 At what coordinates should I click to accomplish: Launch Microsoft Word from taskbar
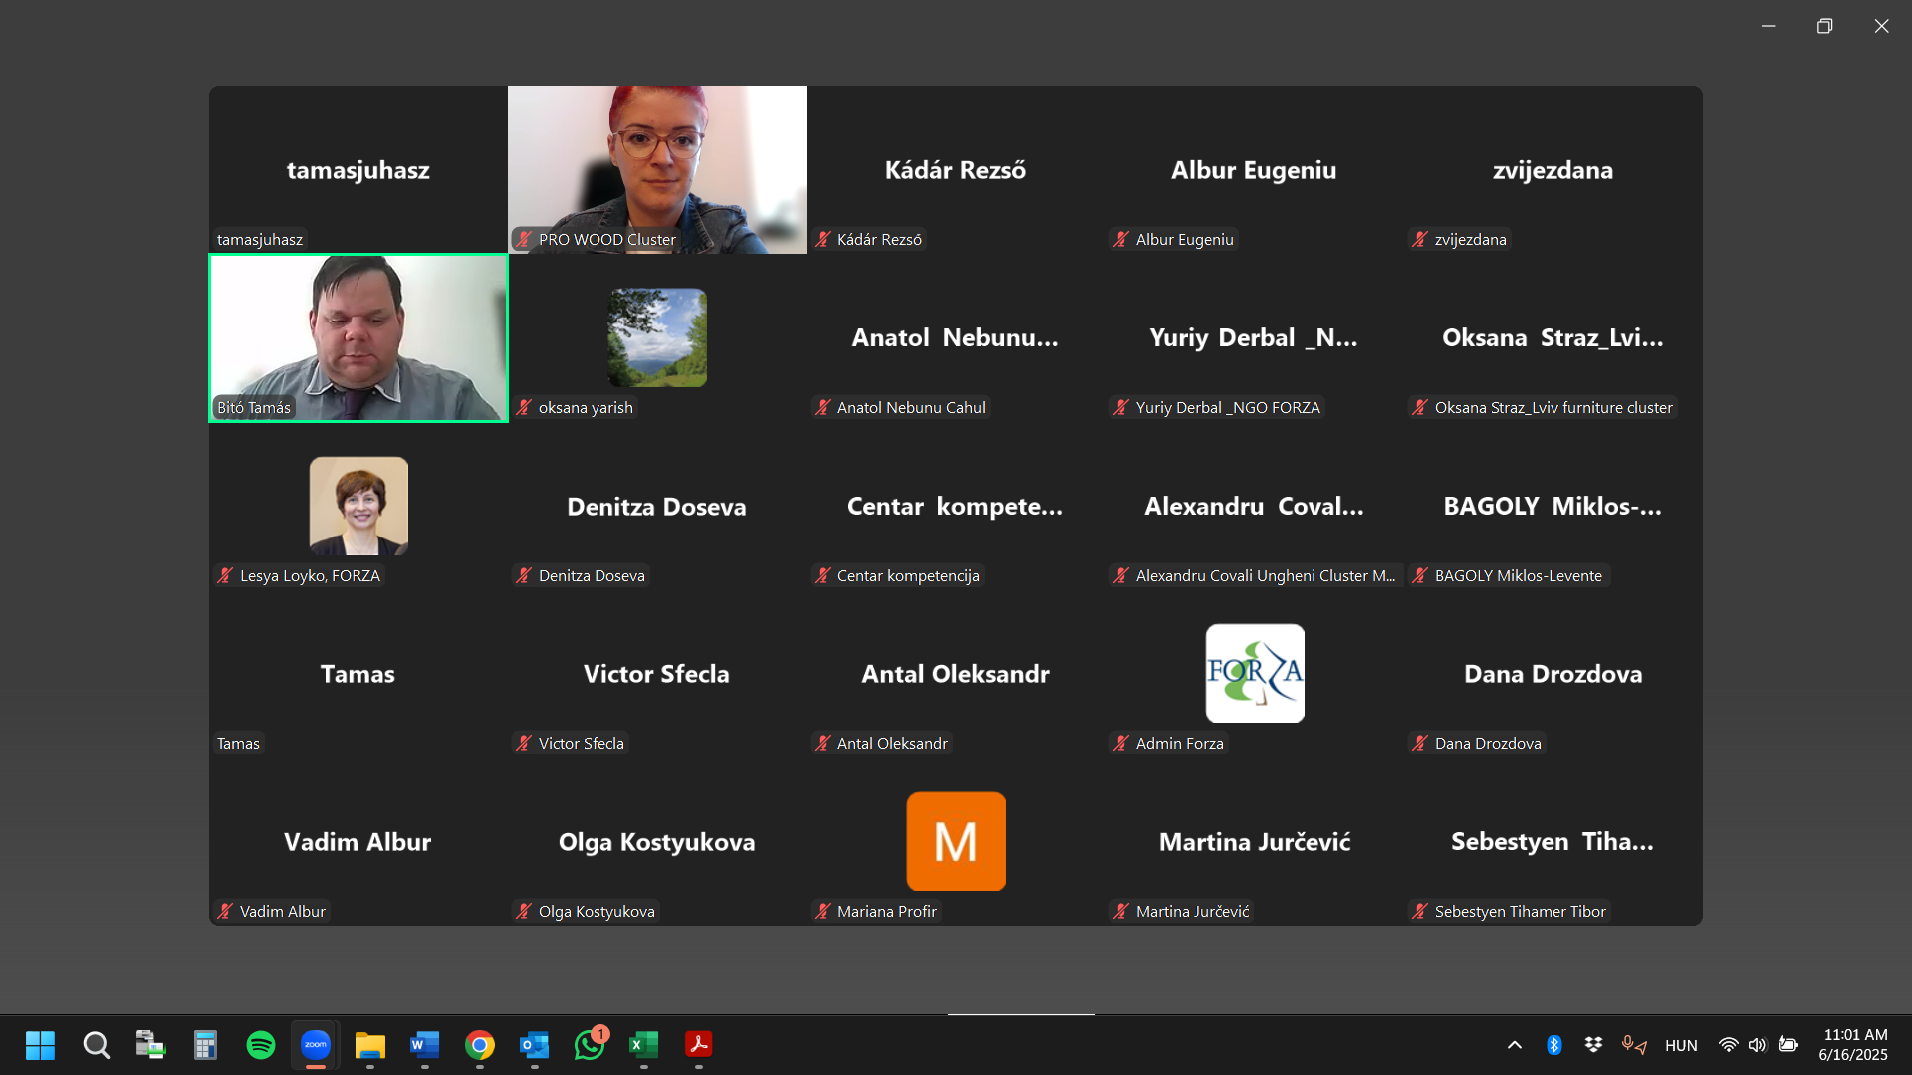[424, 1045]
